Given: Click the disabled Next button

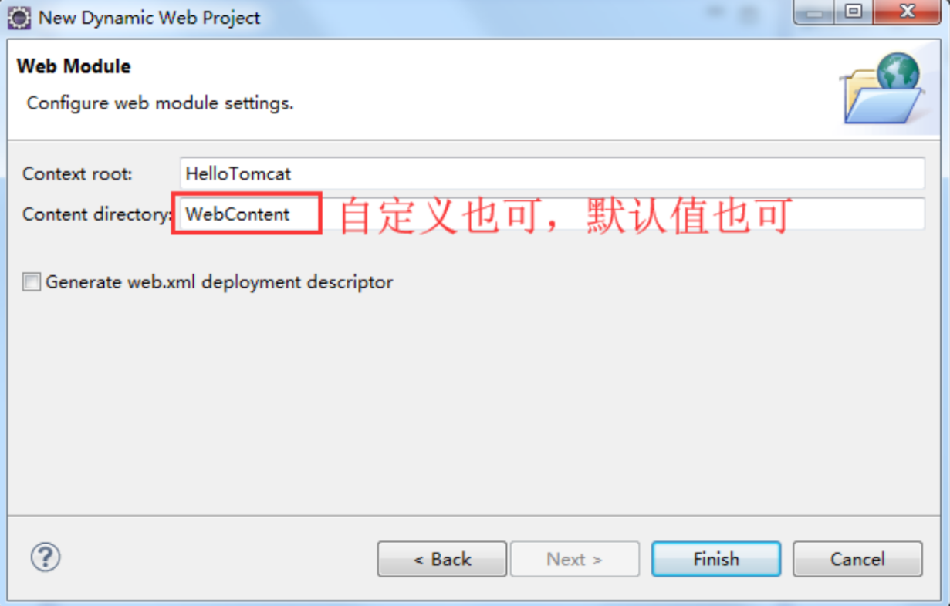Looking at the screenshot, I should pos(575,559).
